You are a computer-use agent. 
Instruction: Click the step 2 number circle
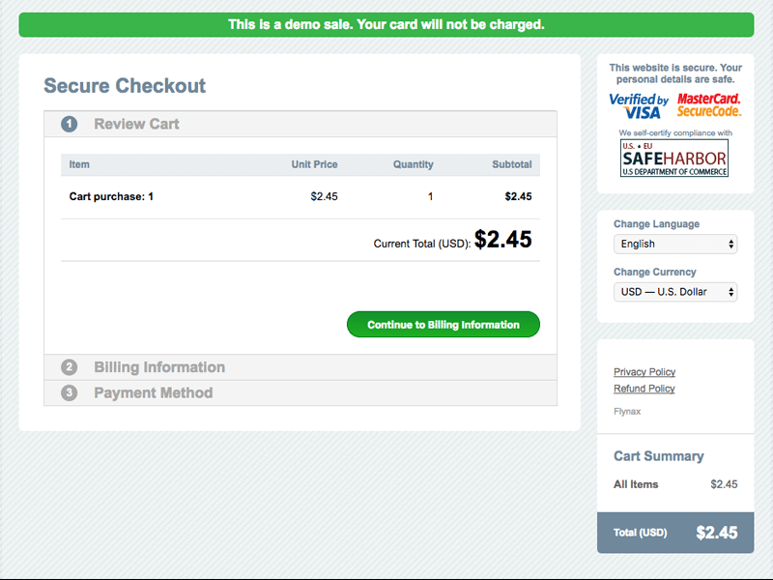click(x=69, y=367)
